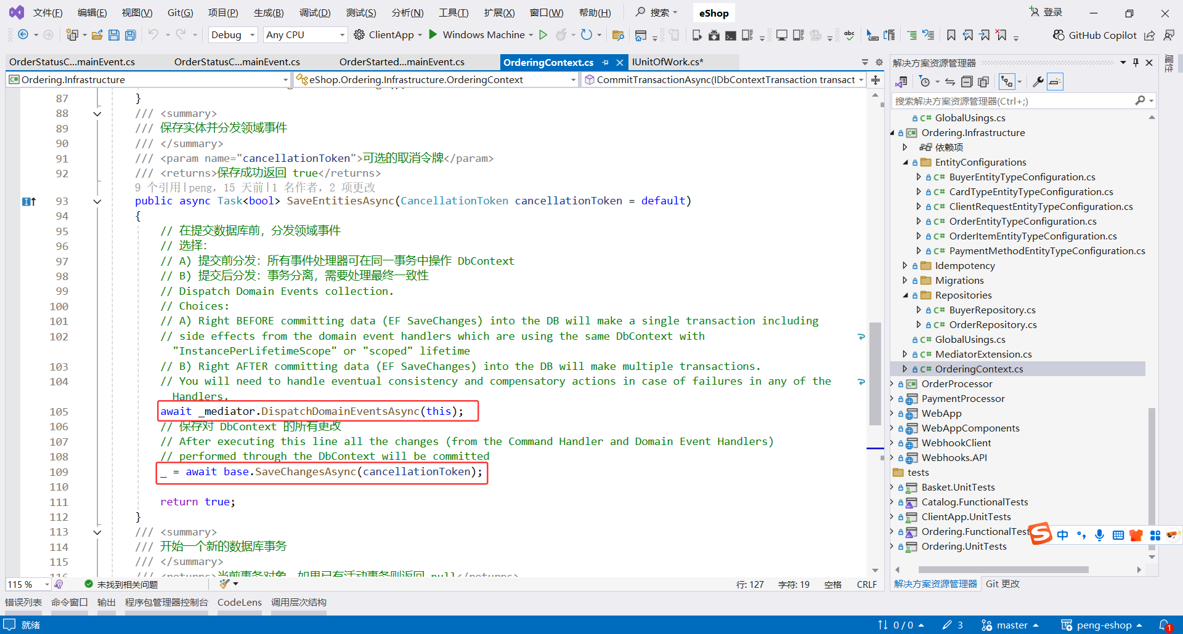Switch Solution Explorer views icon

[901, 82]
